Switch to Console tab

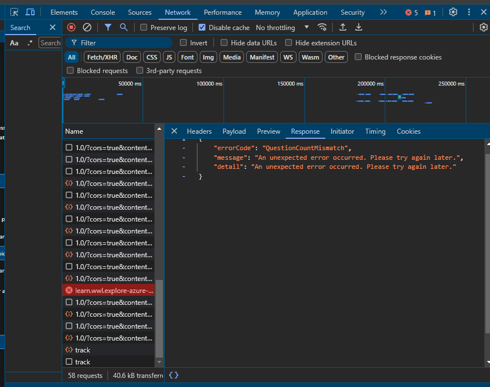click(103, 12)
